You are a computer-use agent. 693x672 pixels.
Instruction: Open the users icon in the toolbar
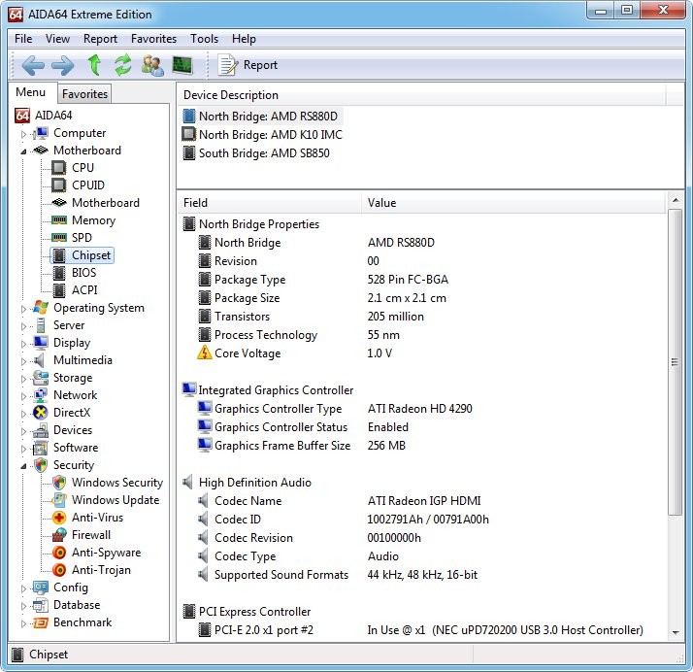point(152,65)
